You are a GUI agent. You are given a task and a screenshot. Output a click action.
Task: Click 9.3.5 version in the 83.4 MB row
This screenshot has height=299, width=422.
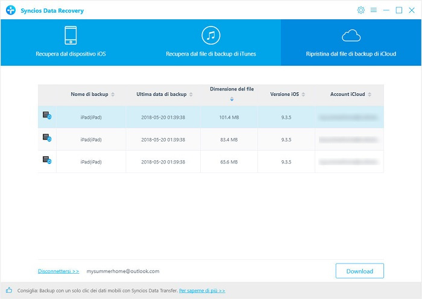286,140
